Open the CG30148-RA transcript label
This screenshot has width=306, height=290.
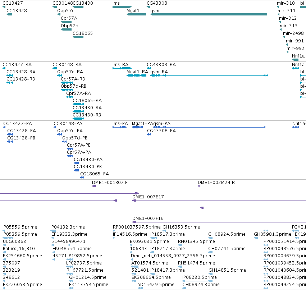(67, 65)
